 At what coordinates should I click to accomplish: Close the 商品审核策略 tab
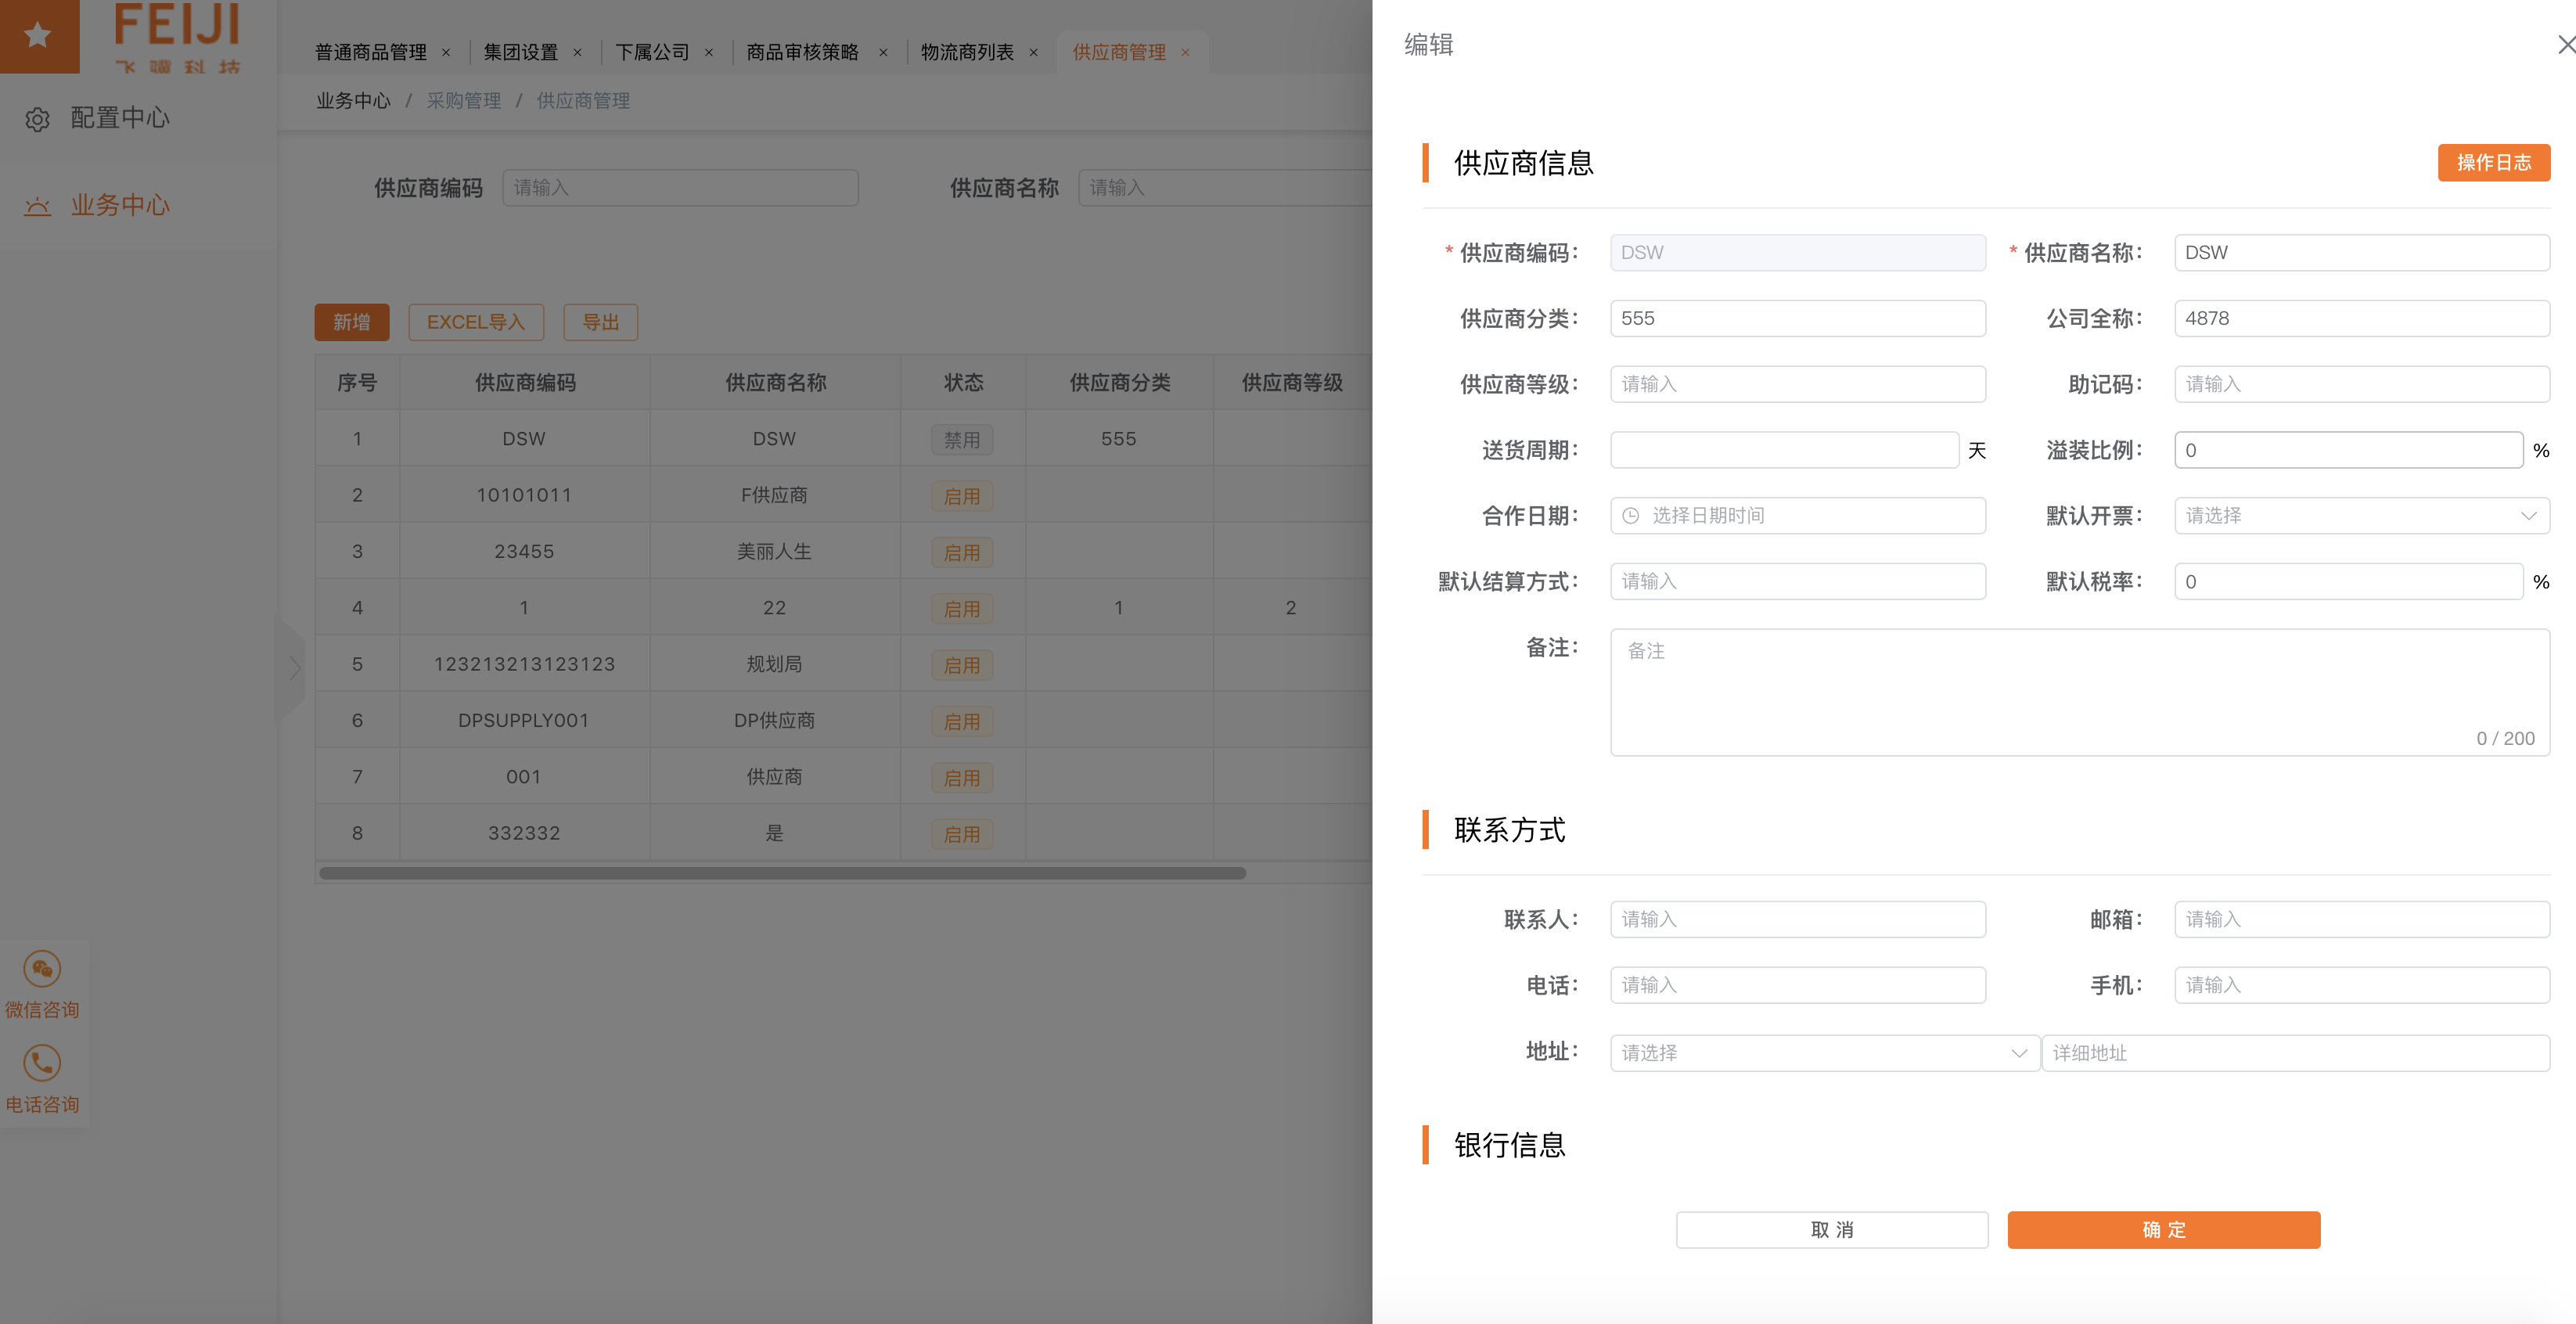[883, 52]
